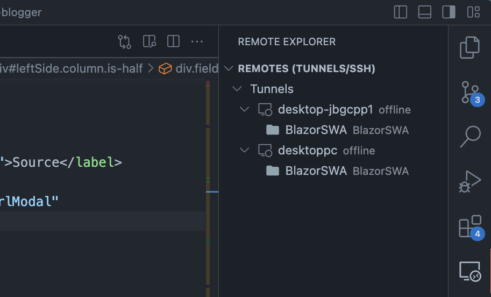The width and height of the screenshot is (491, 297).
Task: Open BlazorSWA folder under desktop-jbgcpp1
Action: [316, 130]
